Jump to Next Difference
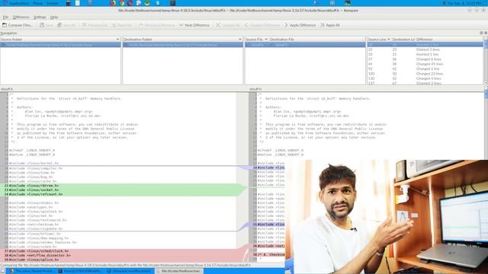Viewport: 488px width, 274px height. pyautogui.click(x=194, y=25)
